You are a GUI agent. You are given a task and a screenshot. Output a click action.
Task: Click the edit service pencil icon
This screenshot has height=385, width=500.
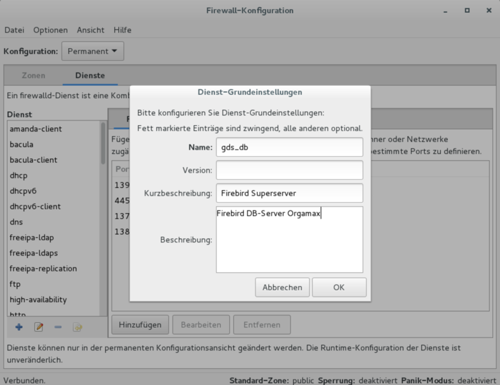39,327
